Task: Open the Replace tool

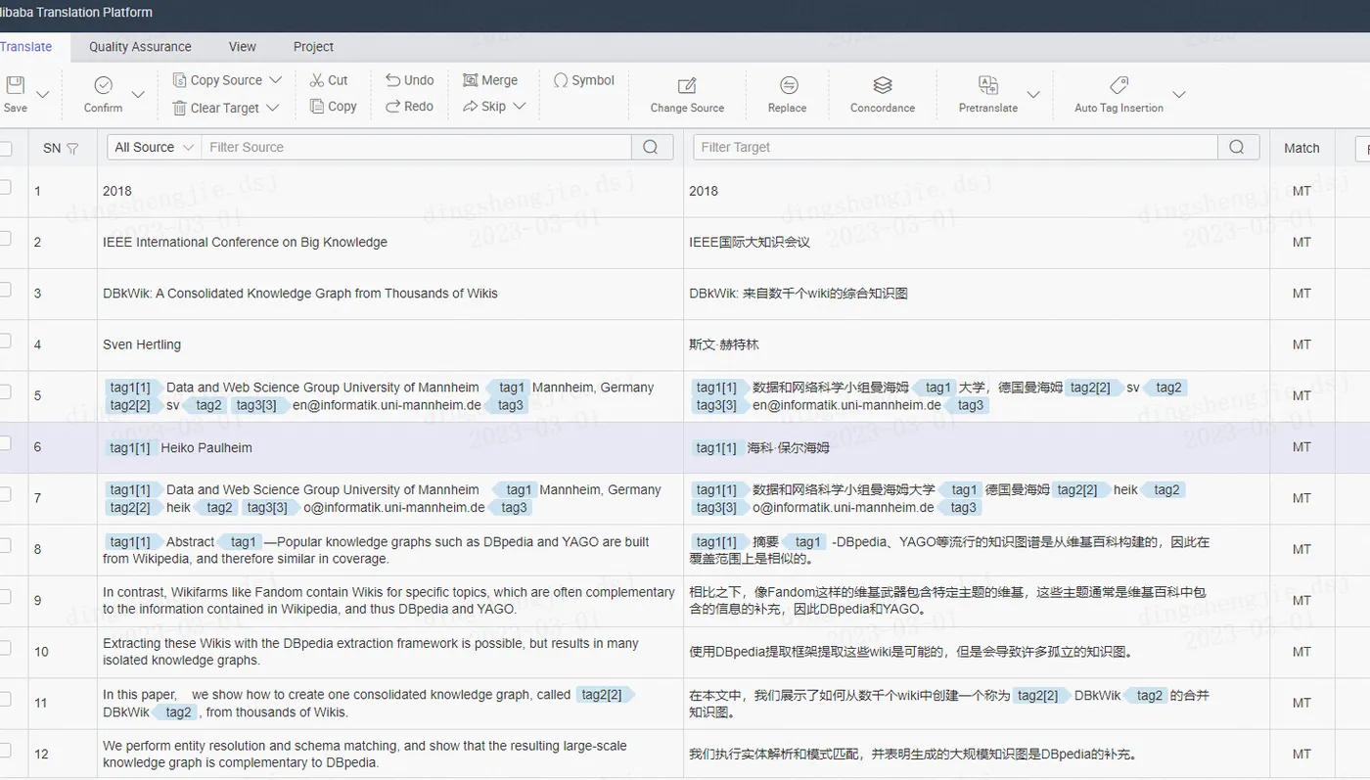Action: click(x=788, y=94)
